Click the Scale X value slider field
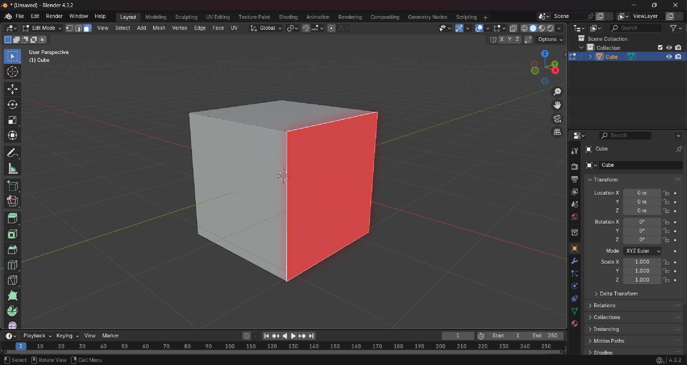 point(642,262)
